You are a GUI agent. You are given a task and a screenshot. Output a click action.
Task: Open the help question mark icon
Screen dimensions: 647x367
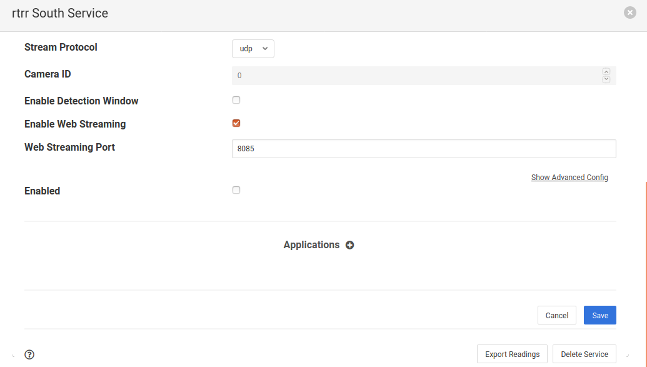pos(29,354)
